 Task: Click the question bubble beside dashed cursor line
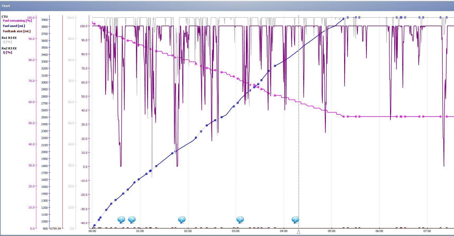tap(295, 220)
